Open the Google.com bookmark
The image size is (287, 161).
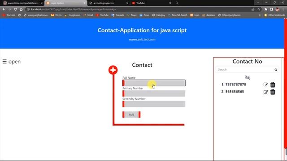(x=72, y=15)
